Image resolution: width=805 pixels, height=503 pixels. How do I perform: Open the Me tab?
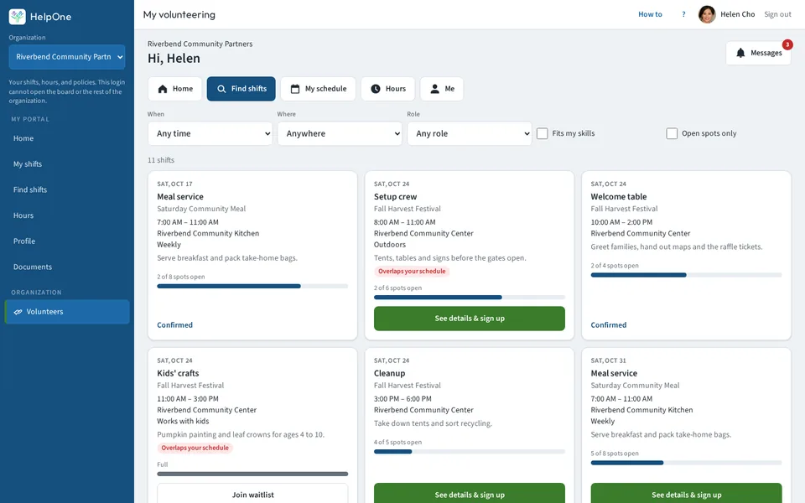click(x=442, y=89)
